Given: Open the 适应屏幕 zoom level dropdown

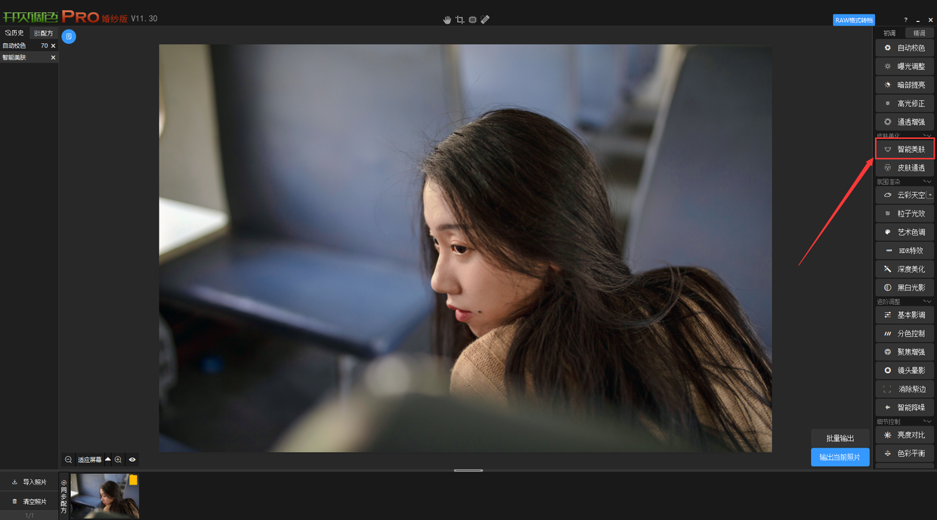Looking at the screenshot, I should [108, 460].
